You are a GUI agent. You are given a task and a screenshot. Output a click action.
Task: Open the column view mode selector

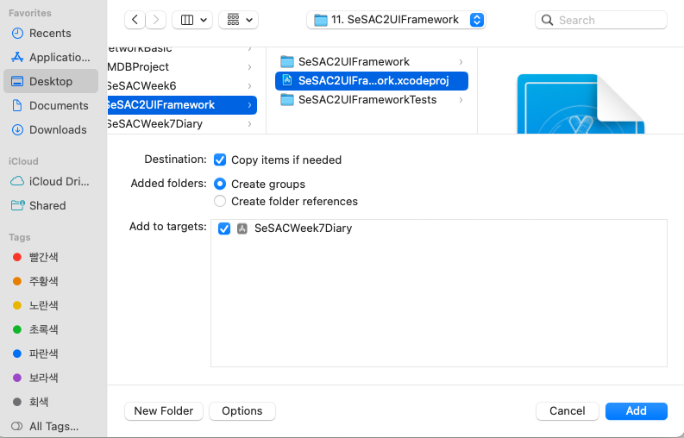(x=192, y=20)
